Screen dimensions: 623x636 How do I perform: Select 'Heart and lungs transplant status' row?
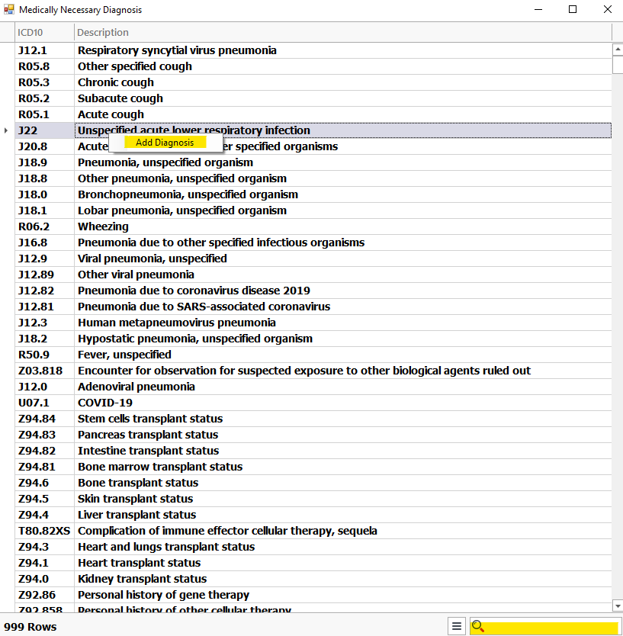(x=313, y=548)
